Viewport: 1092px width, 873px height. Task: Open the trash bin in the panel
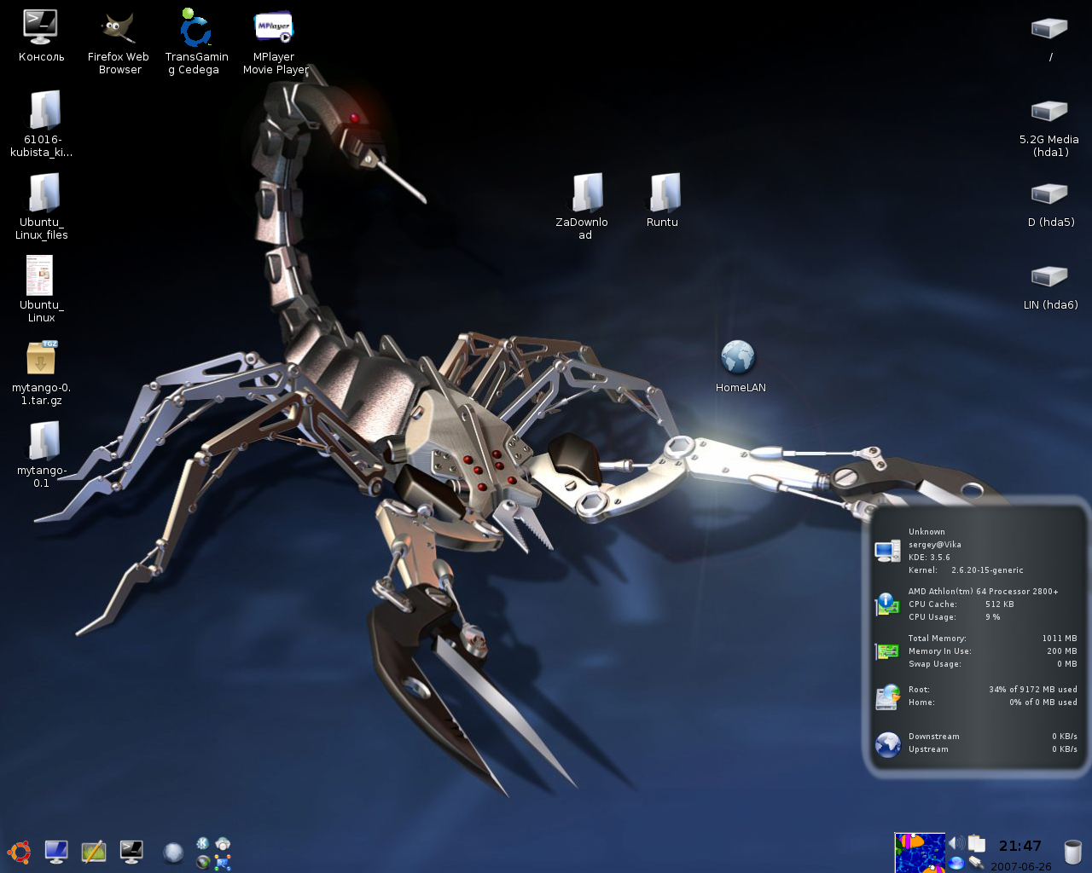[1073, 852]
